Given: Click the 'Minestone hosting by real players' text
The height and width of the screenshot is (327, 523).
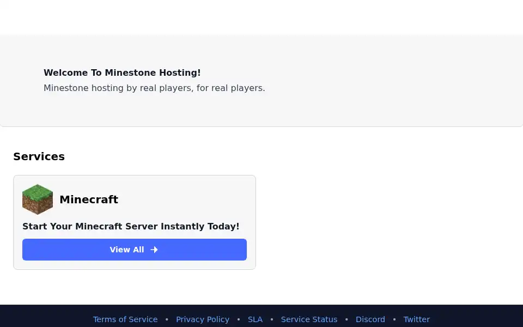Looking at the screenshot, I should coord(154,88).
